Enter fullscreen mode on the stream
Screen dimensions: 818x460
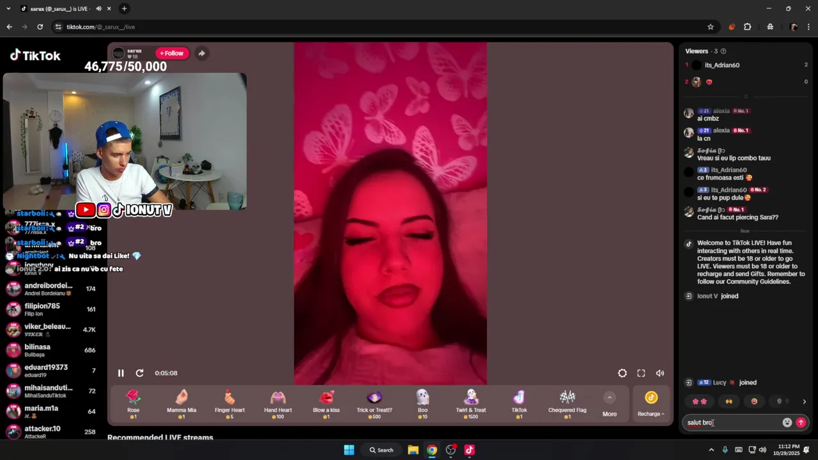tap(641, 373)
